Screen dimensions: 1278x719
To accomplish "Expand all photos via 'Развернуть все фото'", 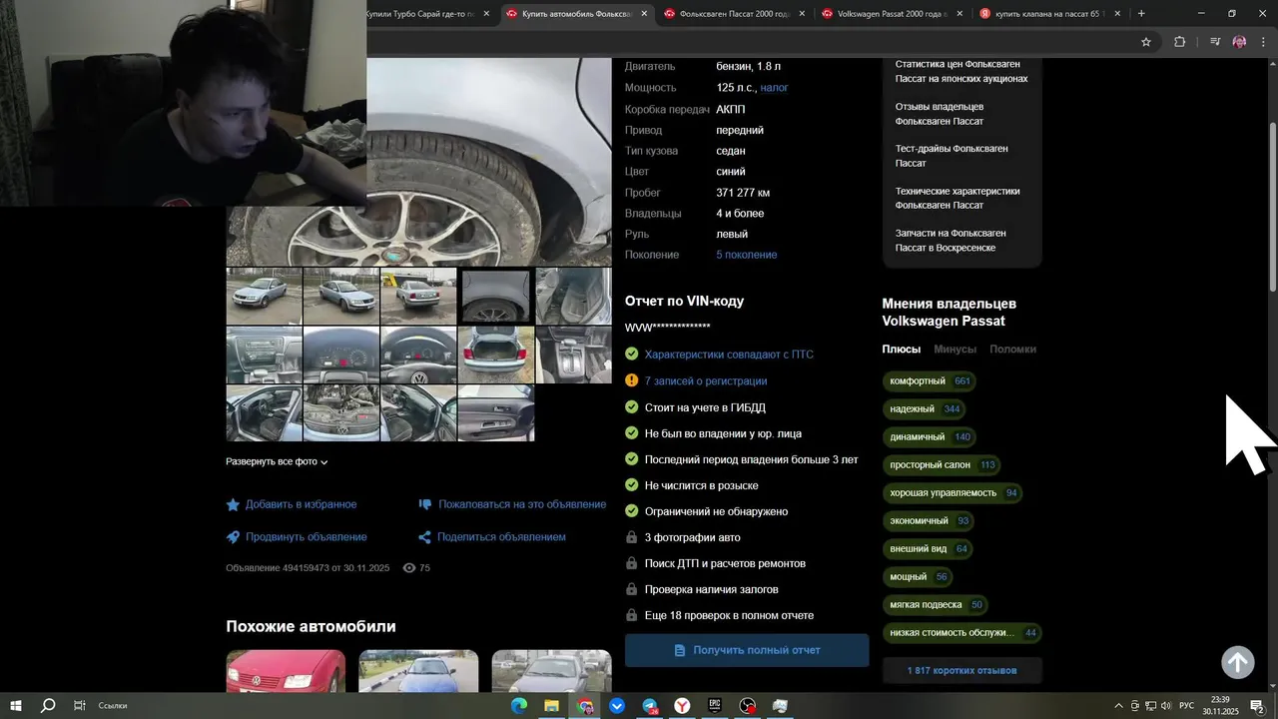I will (277, 462).
